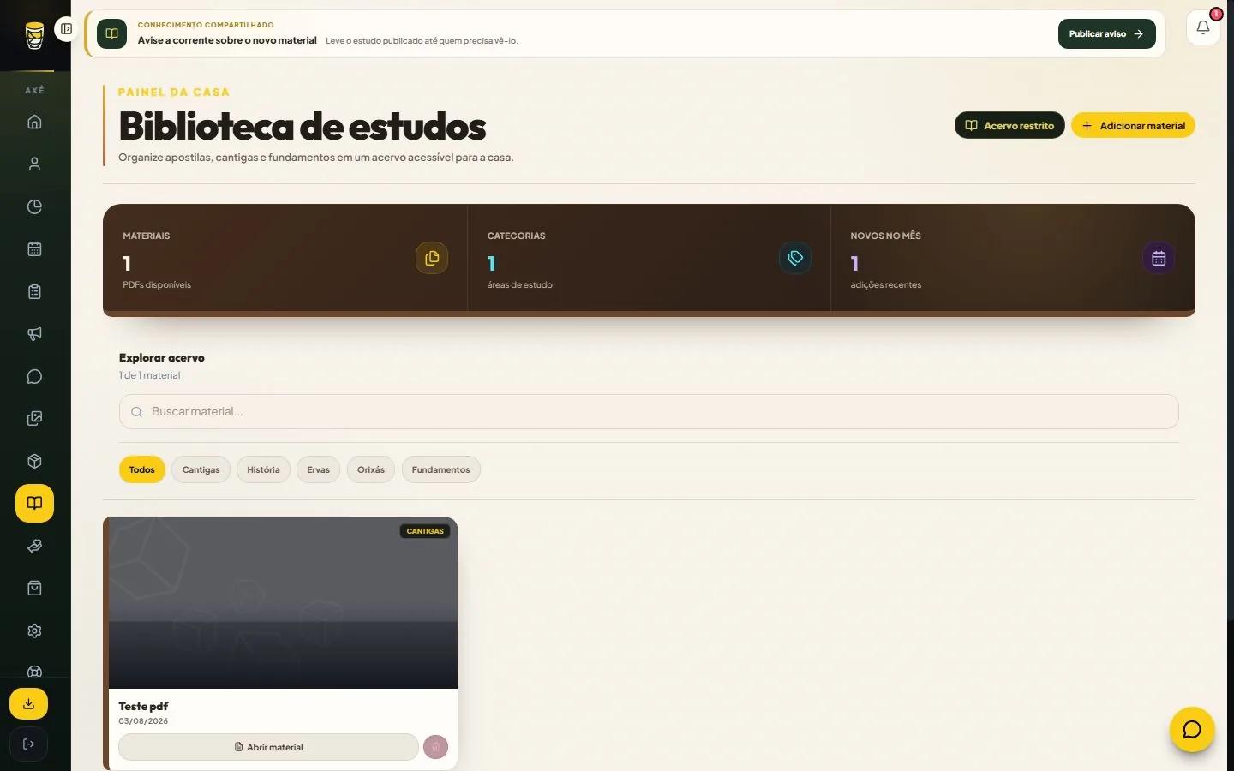The image size is (1234, 771).
Task: Click the app logo at top left
Action: pyautogui.click(x=34, y=35)
